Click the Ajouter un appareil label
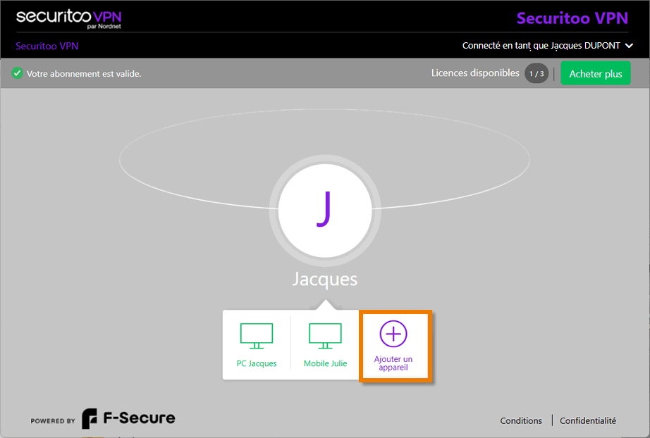 393,363
